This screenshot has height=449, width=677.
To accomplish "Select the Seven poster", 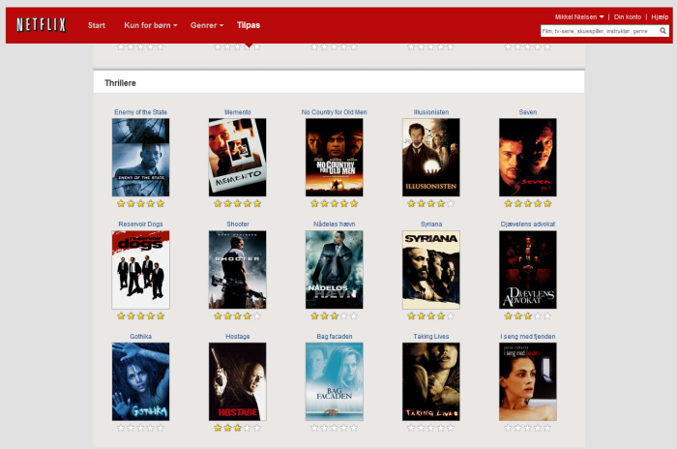I will coord(528,158).
